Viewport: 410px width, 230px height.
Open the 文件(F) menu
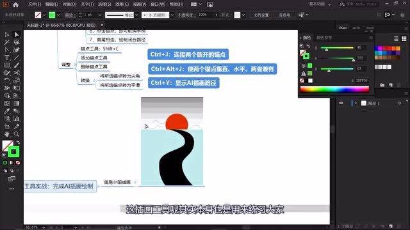coord(35,4)
